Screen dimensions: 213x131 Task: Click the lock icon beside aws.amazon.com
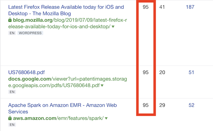[x=10, y=118]
